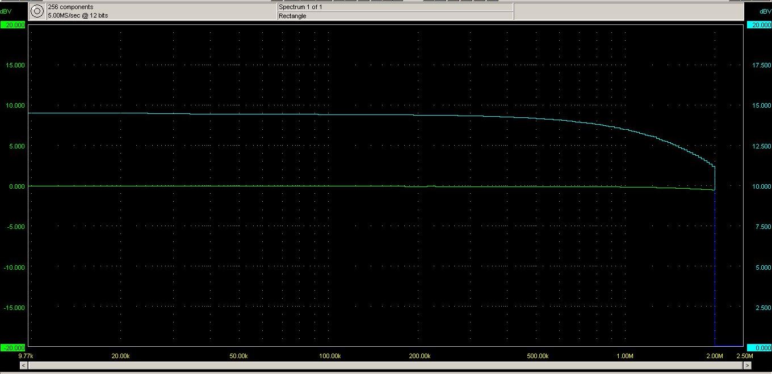The height and width of the screenshot is (374, 772).
Task: Click the cyan dBV unit label
Action: [x=765, y=11]
